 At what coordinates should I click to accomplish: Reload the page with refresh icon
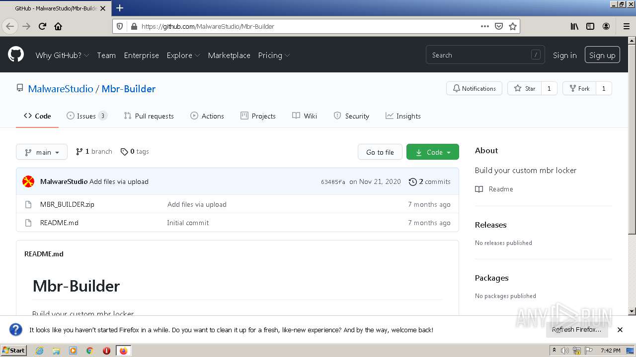tap(42, 26)
